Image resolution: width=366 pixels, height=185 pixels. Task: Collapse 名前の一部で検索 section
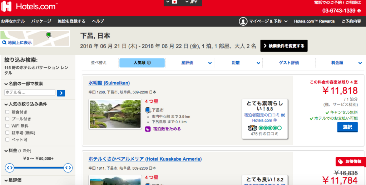pos(23,84)
